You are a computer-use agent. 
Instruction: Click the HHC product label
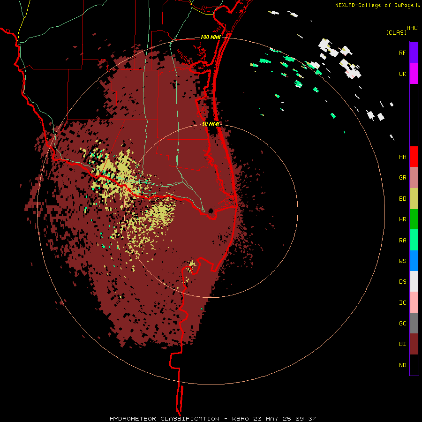(x=412, y=28)
